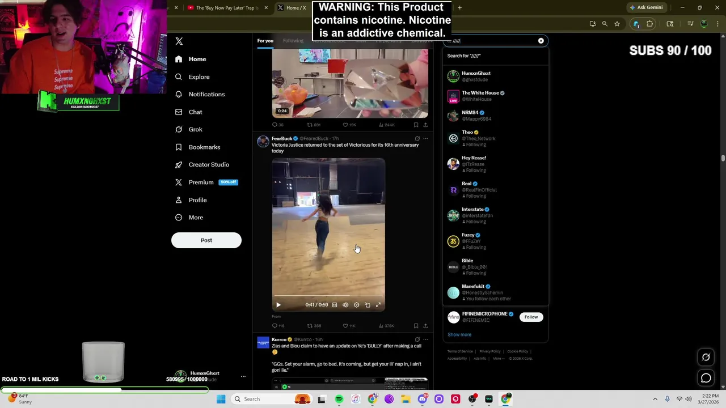Open Terms of Service footer link

point(460,351)
